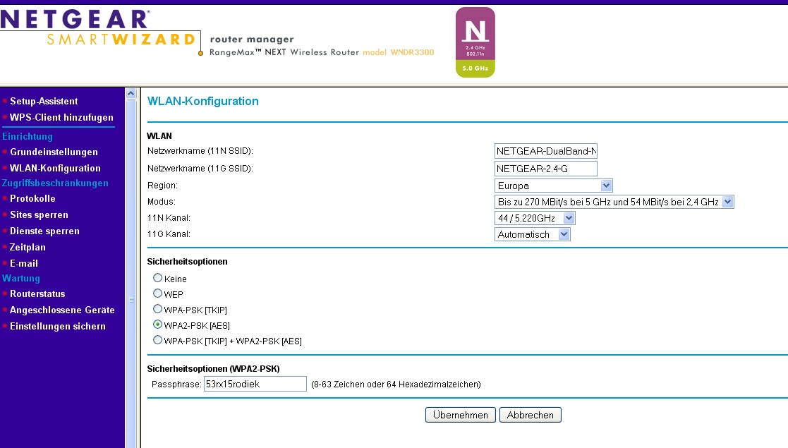Viewport: 788px width, 448px height.
Task: Open Routerstatus in the sidebar
Action: 37,294
